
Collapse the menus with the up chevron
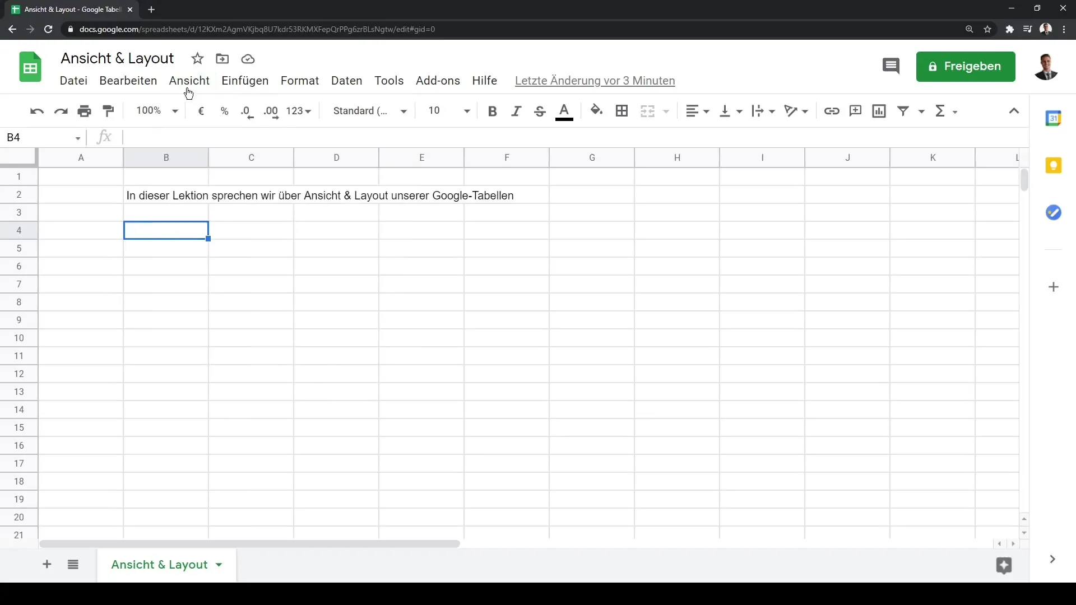1014,111
